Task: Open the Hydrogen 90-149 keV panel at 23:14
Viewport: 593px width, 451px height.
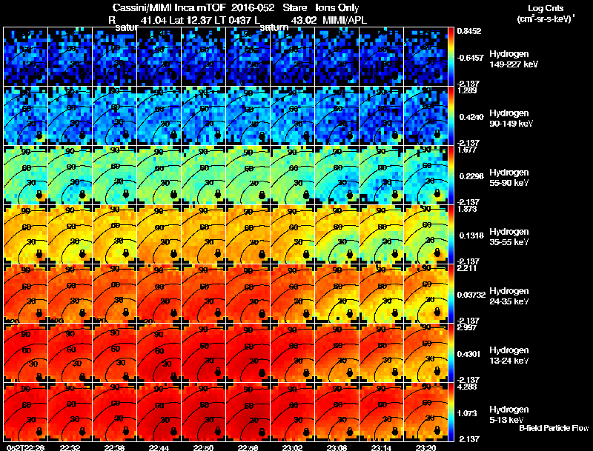Action: point(381,116)
